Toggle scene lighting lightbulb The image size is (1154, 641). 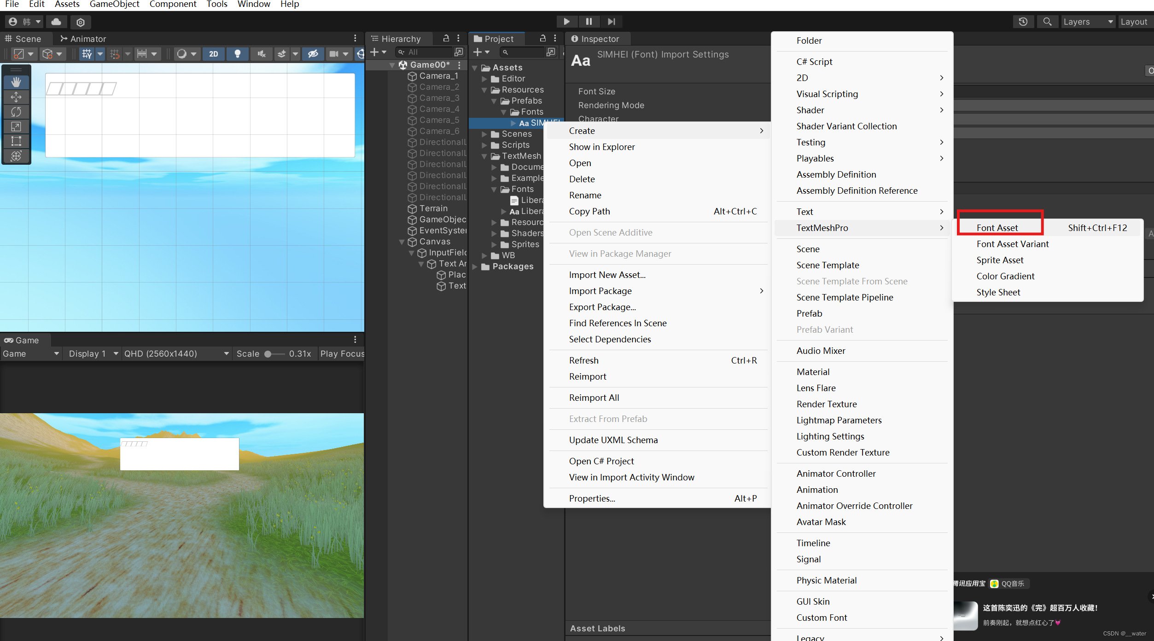click(238, 54)
